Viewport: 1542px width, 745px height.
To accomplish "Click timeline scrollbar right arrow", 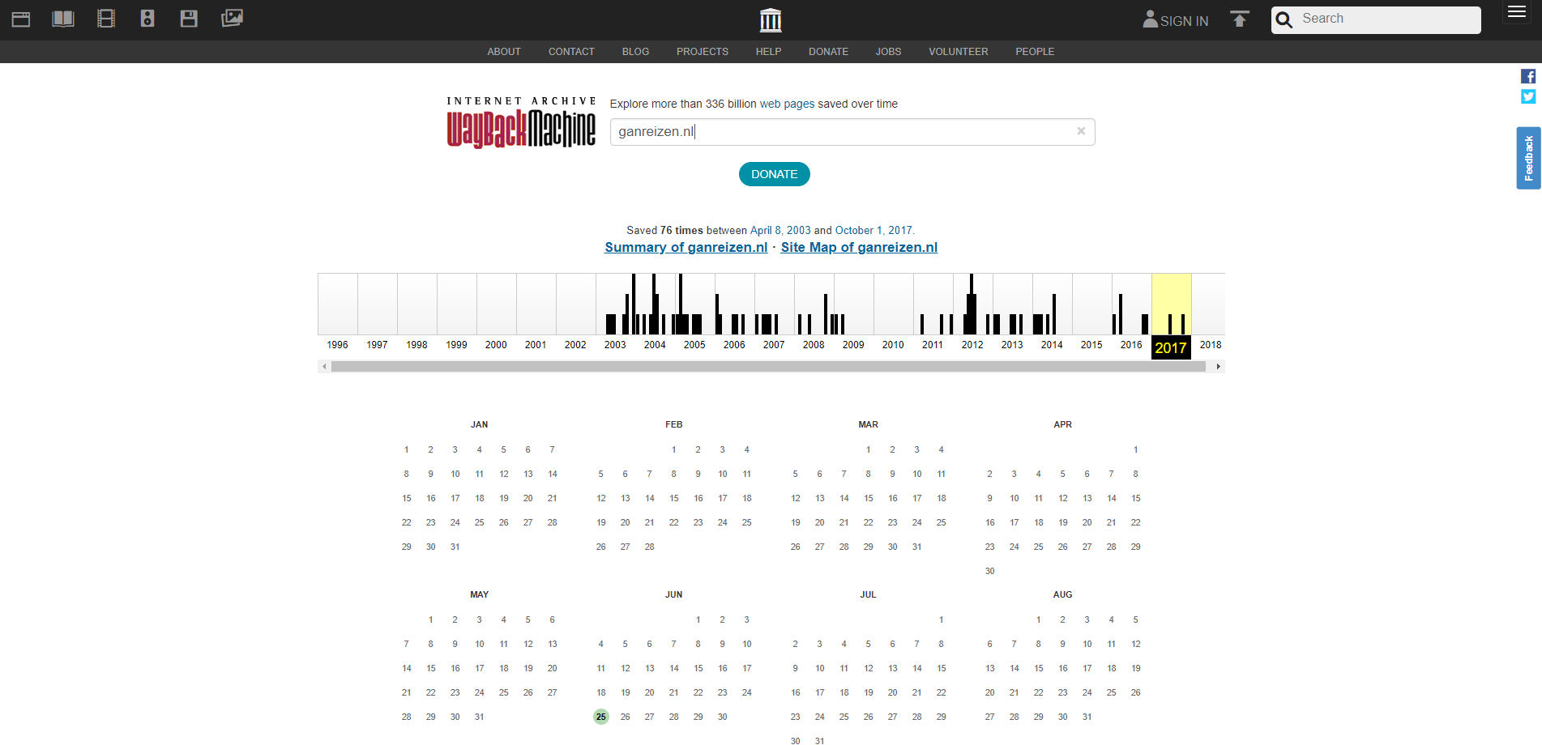I will 1218,367.
